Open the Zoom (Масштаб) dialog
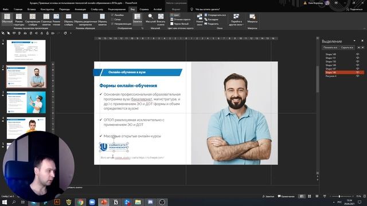Image resolution: width=367 pixels, height=206 pixels. 151,18
